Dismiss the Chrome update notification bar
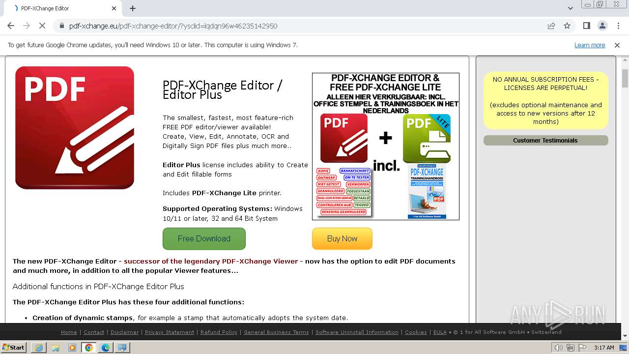Image resolution: width=629 pixels, height=354 pixels. click(x=617, y=45)
